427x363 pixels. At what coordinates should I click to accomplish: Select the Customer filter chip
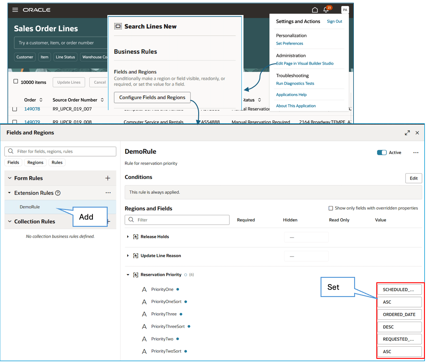pyautogui.click(x=25, y=57)
